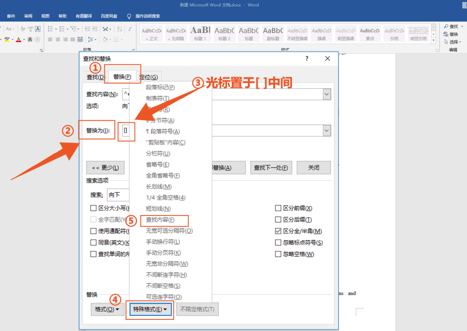Expand the styles gallery more arrow
Viewport: 467px width, 331px height.
434,40
